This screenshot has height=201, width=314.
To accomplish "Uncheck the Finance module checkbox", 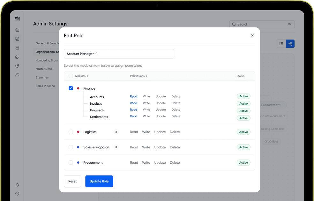I will pyautogui.click(x=71, y=88).
